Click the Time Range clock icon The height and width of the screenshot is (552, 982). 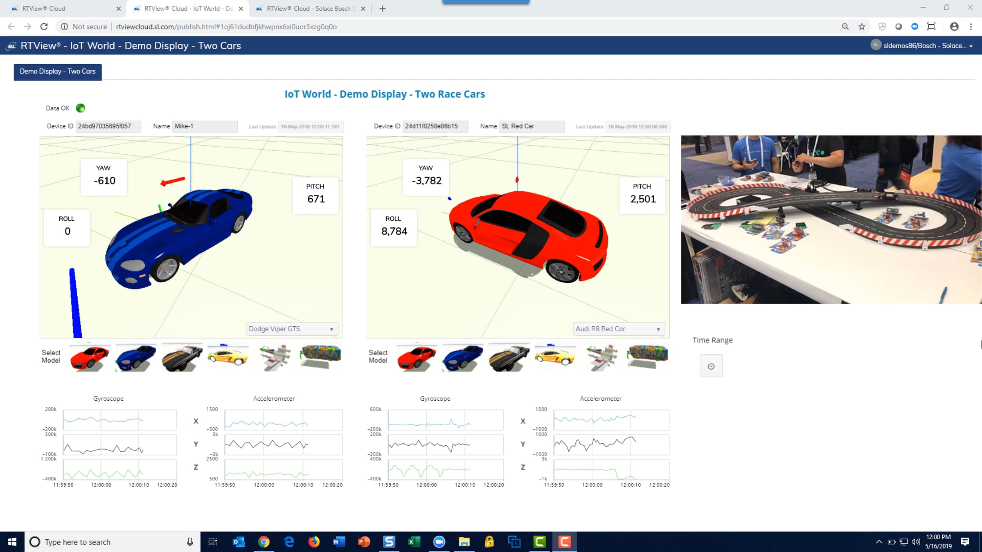click(x=711, y=366)
